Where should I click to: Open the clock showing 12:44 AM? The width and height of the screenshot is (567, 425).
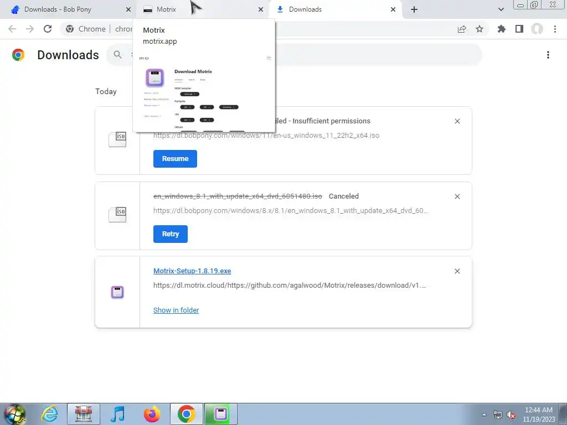click(x=538, y=414)
